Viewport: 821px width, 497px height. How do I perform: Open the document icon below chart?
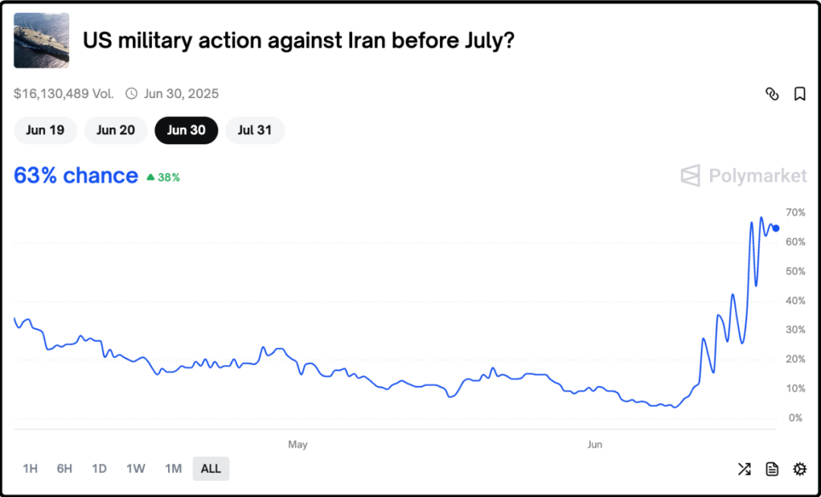coord(772,469)
